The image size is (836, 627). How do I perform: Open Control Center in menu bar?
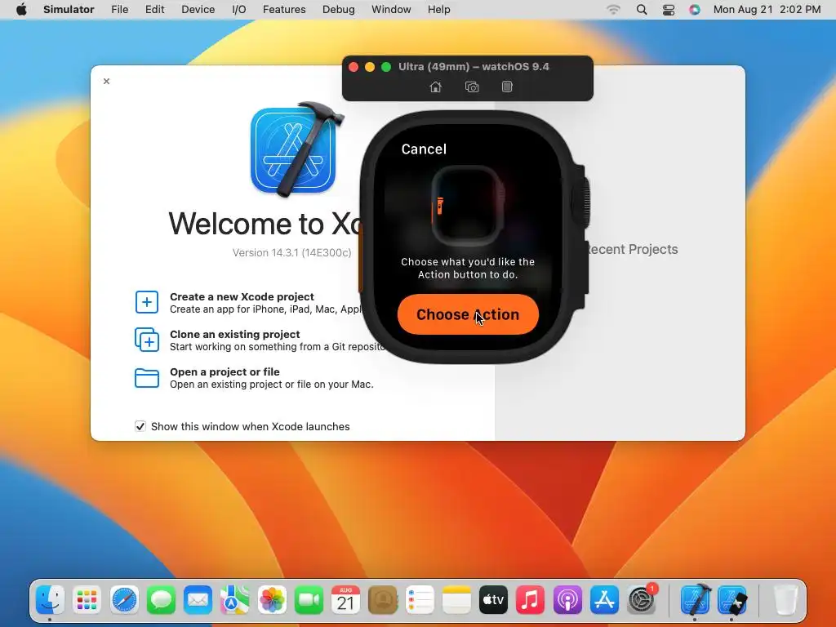tap(669, 10)
